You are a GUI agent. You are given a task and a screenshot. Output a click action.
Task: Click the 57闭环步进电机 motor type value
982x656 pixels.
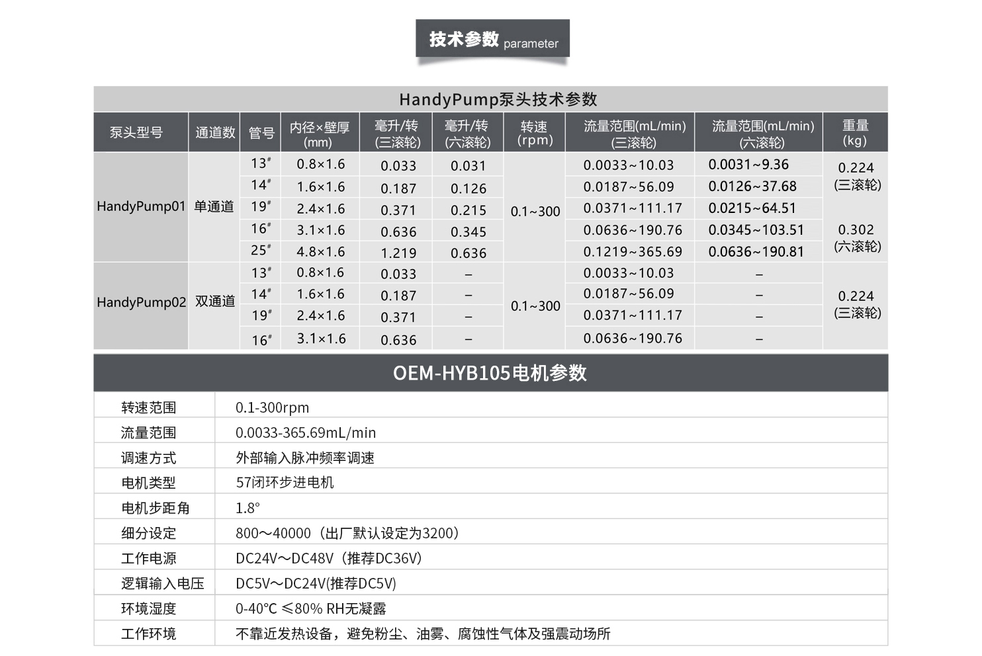(285, 483)
